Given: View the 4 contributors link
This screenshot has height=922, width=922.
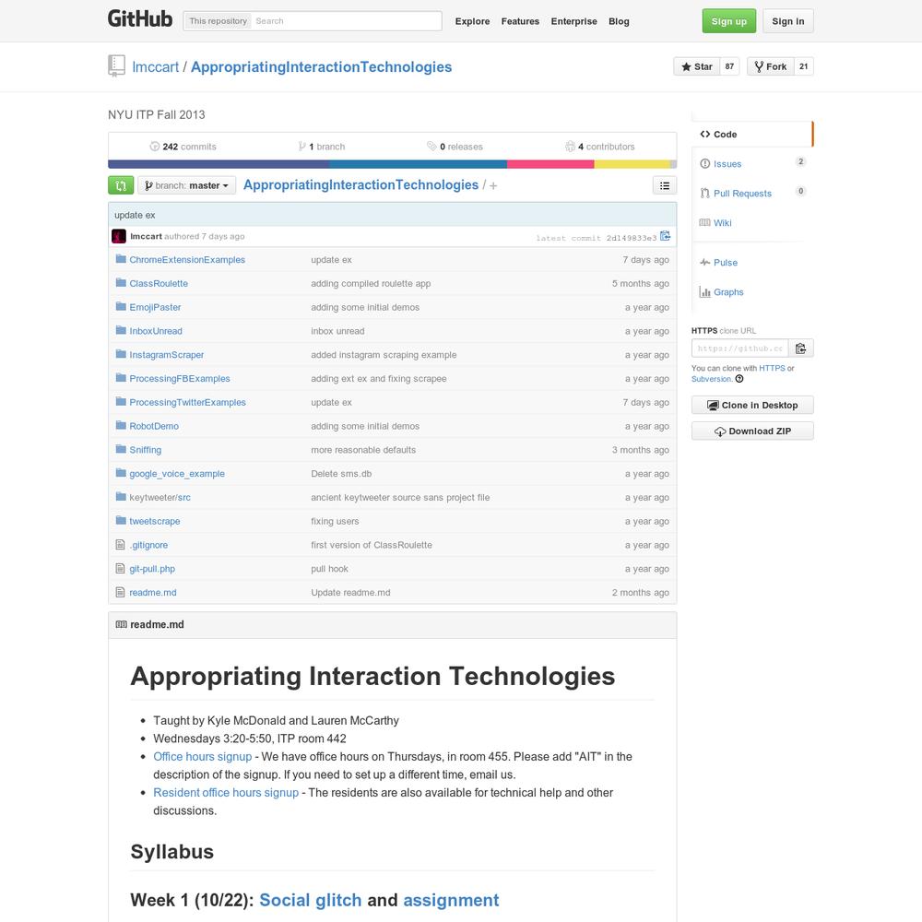Looking at the screenshot, I should [600, 147].
